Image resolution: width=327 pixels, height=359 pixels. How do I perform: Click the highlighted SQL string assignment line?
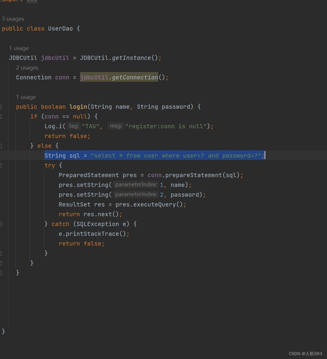point(154,155)
